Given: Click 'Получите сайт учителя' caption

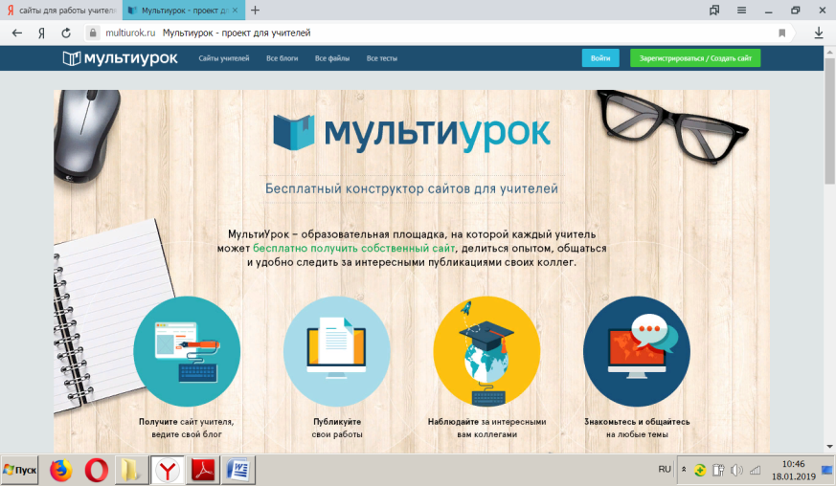Looking at the screenshot, I should point(187,428).
